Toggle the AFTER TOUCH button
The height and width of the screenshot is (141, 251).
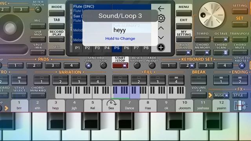click(x=38, y=9)
